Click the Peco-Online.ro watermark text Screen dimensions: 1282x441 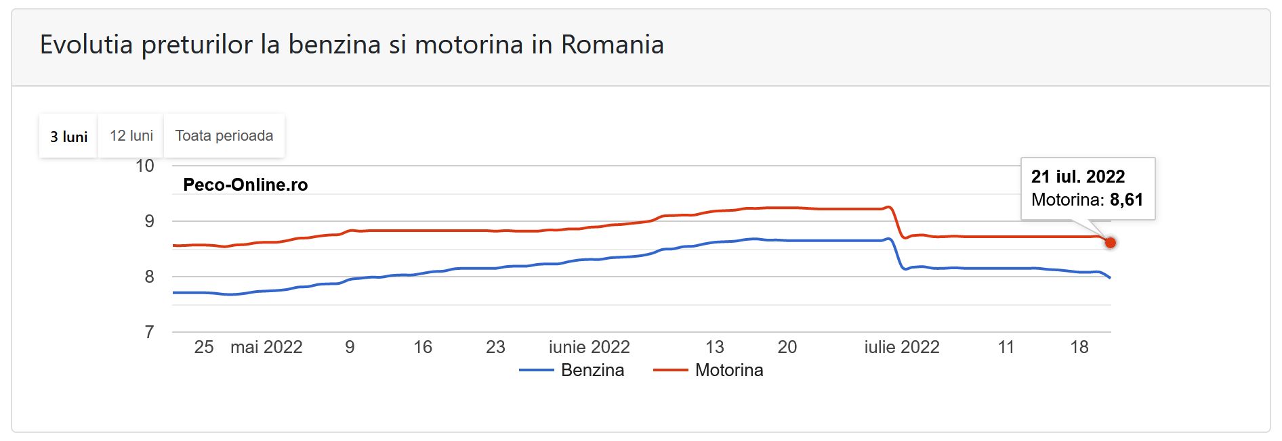click(245, 185)
